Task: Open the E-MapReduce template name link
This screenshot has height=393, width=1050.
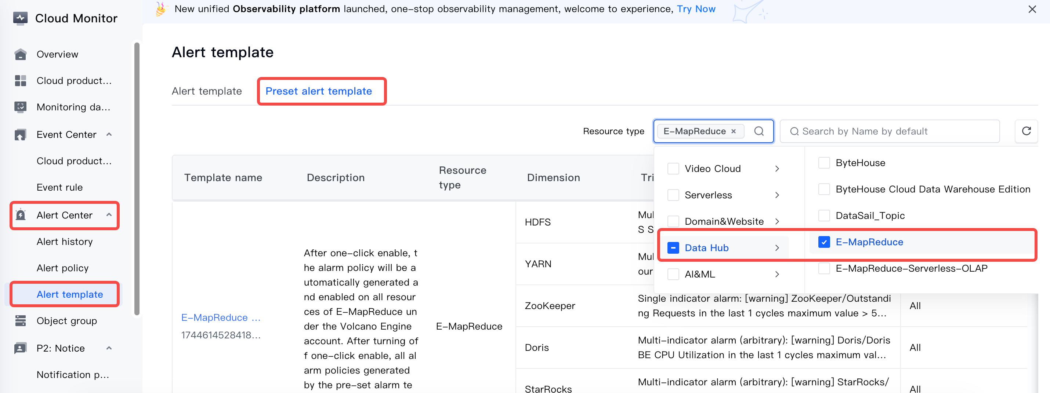Action: tap(221, 317)
